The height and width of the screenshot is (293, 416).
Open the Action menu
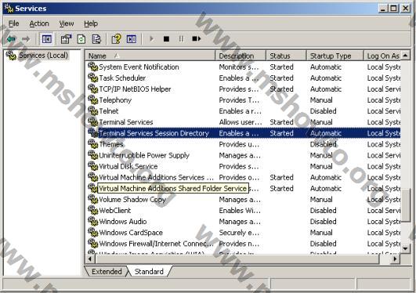(x=39, y=24)
